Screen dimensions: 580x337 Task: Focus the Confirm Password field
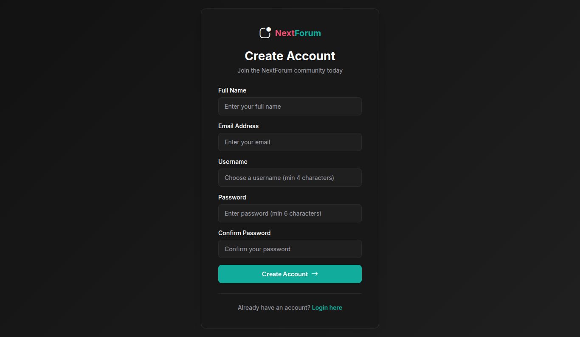(x=290, y=249)
